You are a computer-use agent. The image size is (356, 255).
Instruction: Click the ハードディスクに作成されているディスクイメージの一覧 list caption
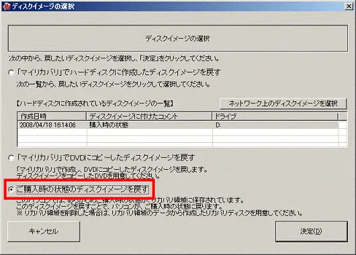pyautogui.click(x=95, y=104)
